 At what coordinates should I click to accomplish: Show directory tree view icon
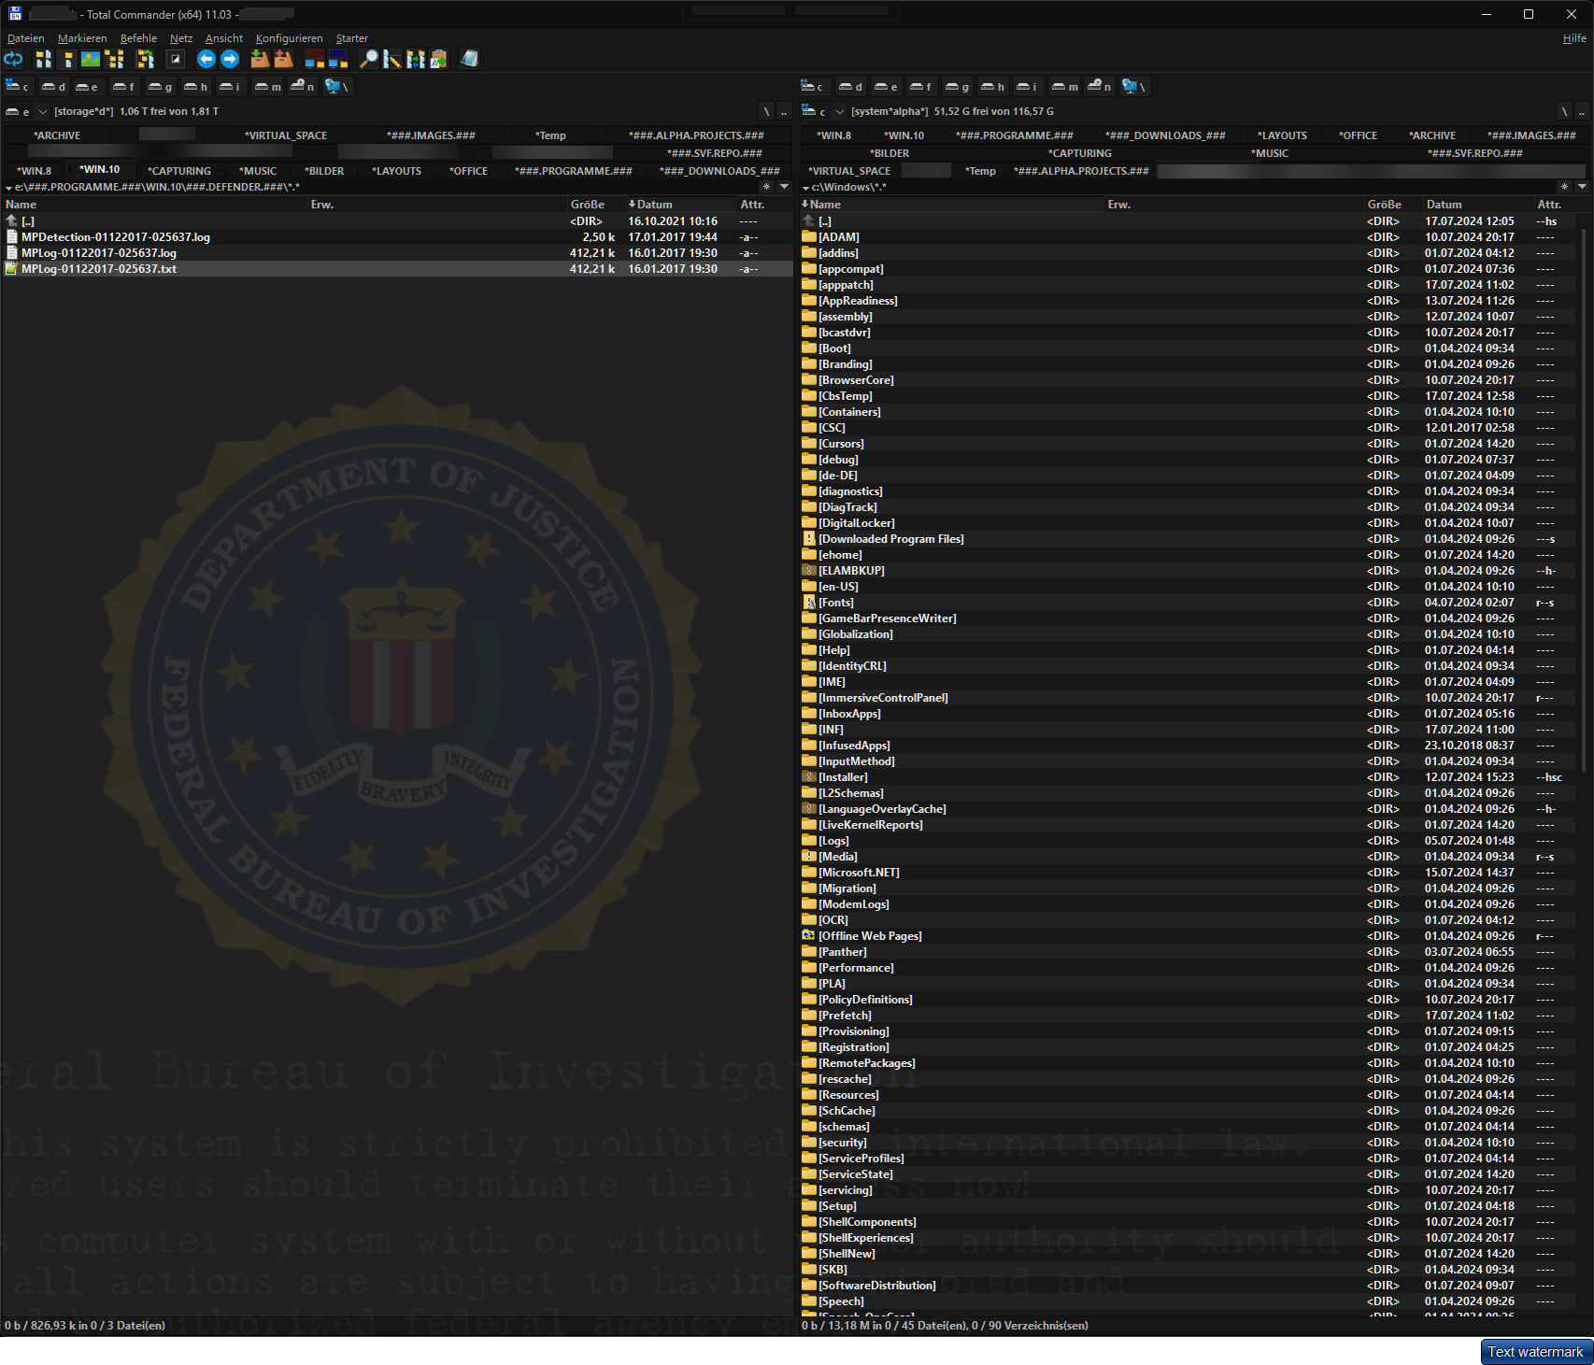[115, 59]
